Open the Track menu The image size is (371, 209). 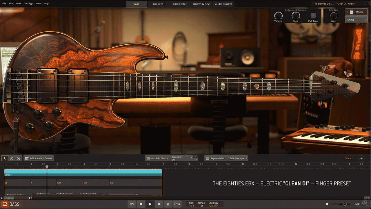19,3
